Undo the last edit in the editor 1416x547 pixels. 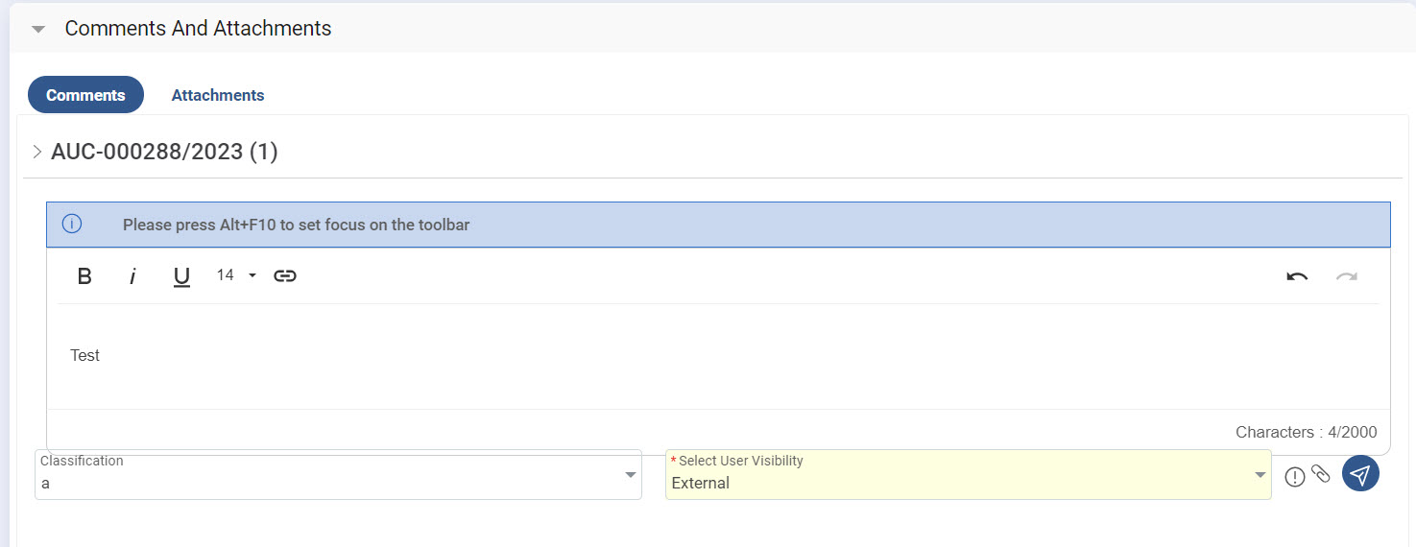[1297, 276]
